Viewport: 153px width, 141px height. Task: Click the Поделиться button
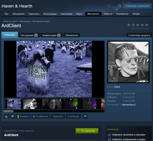click(58, 116)
